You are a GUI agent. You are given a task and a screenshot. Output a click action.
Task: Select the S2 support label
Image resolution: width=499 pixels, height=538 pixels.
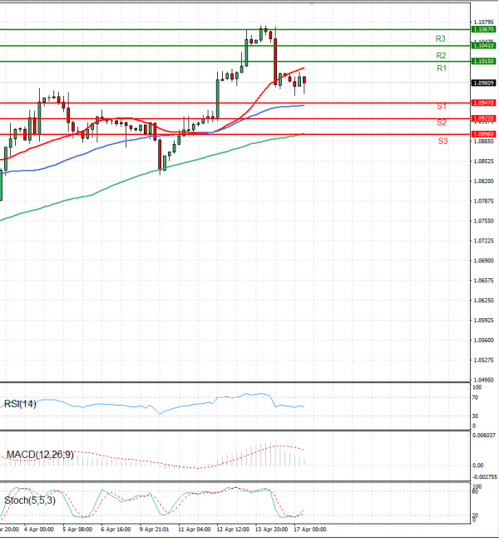click(442, 122)
